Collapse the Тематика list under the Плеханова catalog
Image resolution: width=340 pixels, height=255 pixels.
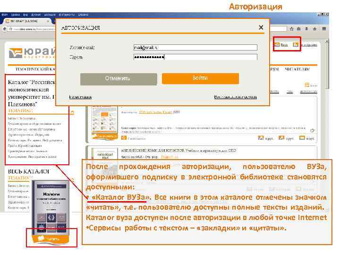[72, 112]
